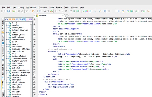This screenshot has width=152, height=97.
Task: Click the Cut scissors icon
Action: click(26, 11)
